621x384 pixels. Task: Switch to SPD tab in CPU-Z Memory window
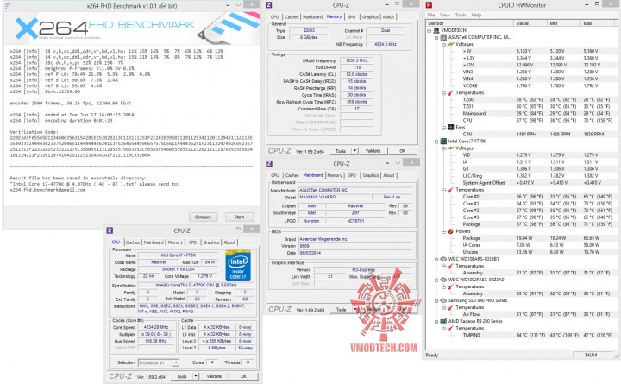coord(352,17)
